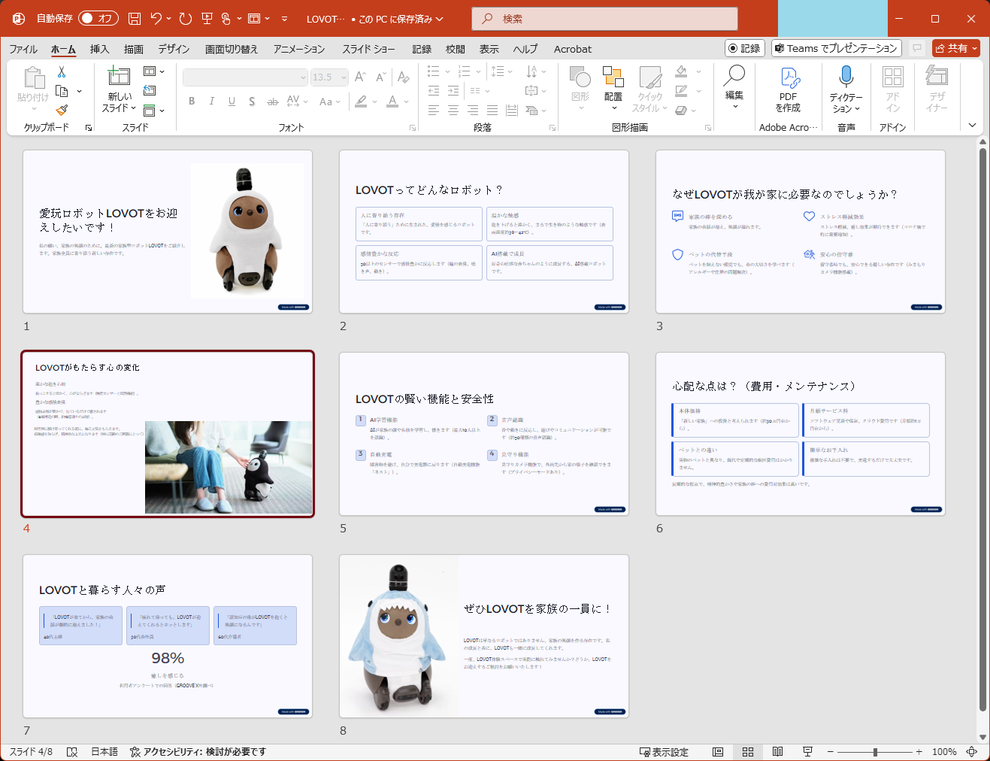The height and width of the screenshot is (761, 990).
Task: Expand the file save location chevron
Action: pyautogui.click(x=439, y=19)
